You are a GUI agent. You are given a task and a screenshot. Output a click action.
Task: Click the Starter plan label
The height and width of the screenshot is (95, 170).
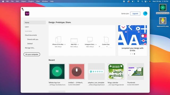click(125, 13)
